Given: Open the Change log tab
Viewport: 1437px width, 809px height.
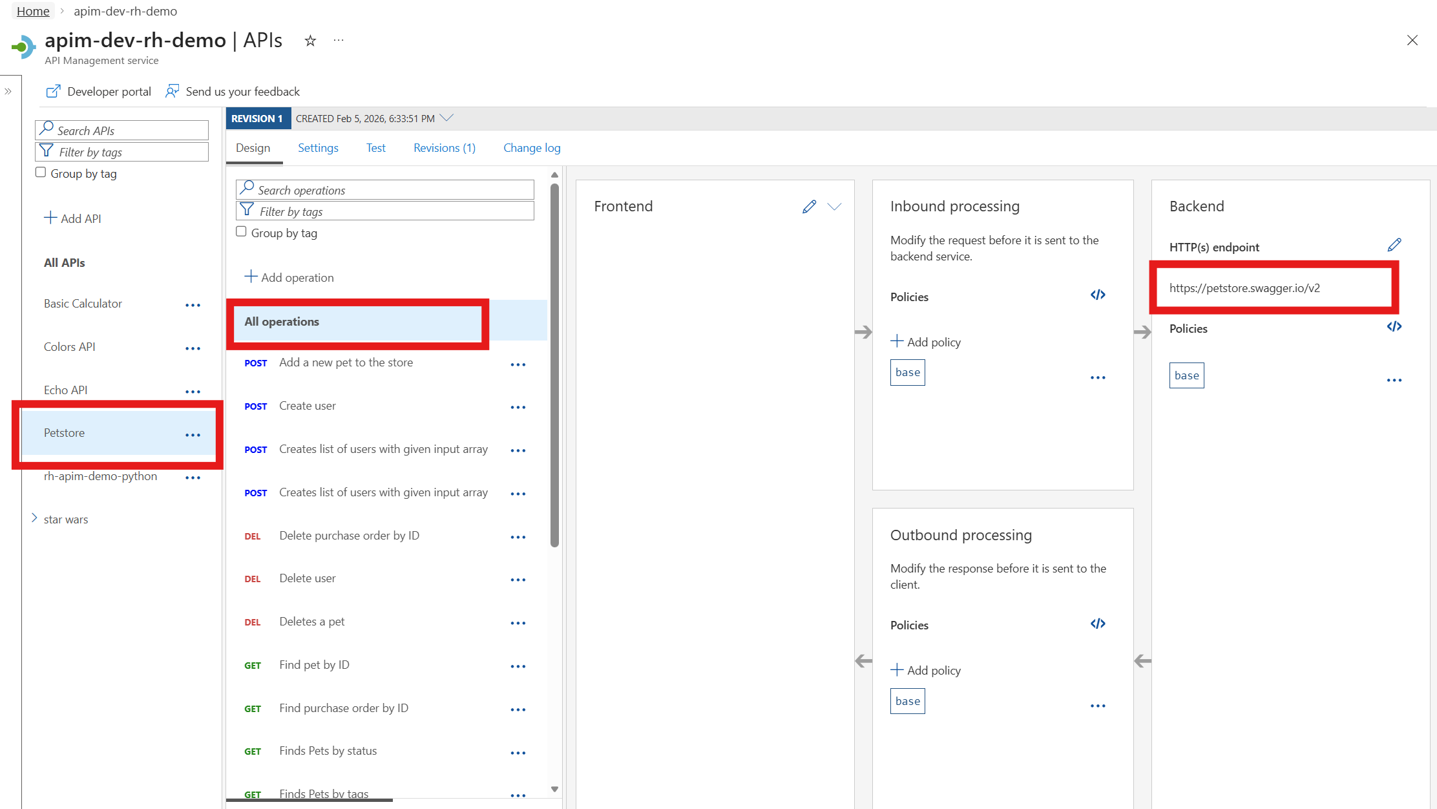Looking at the screenshot, I should pyautogui.click(x=531, y=147).
